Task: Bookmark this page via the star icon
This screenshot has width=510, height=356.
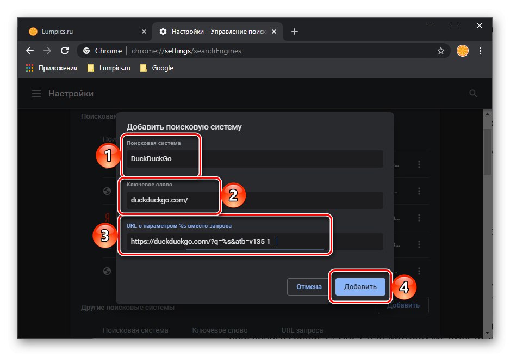Action: tap(440, 51)
